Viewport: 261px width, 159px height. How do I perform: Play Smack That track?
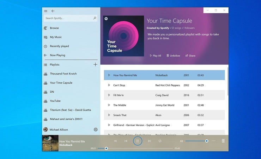(x=109, y=115)
